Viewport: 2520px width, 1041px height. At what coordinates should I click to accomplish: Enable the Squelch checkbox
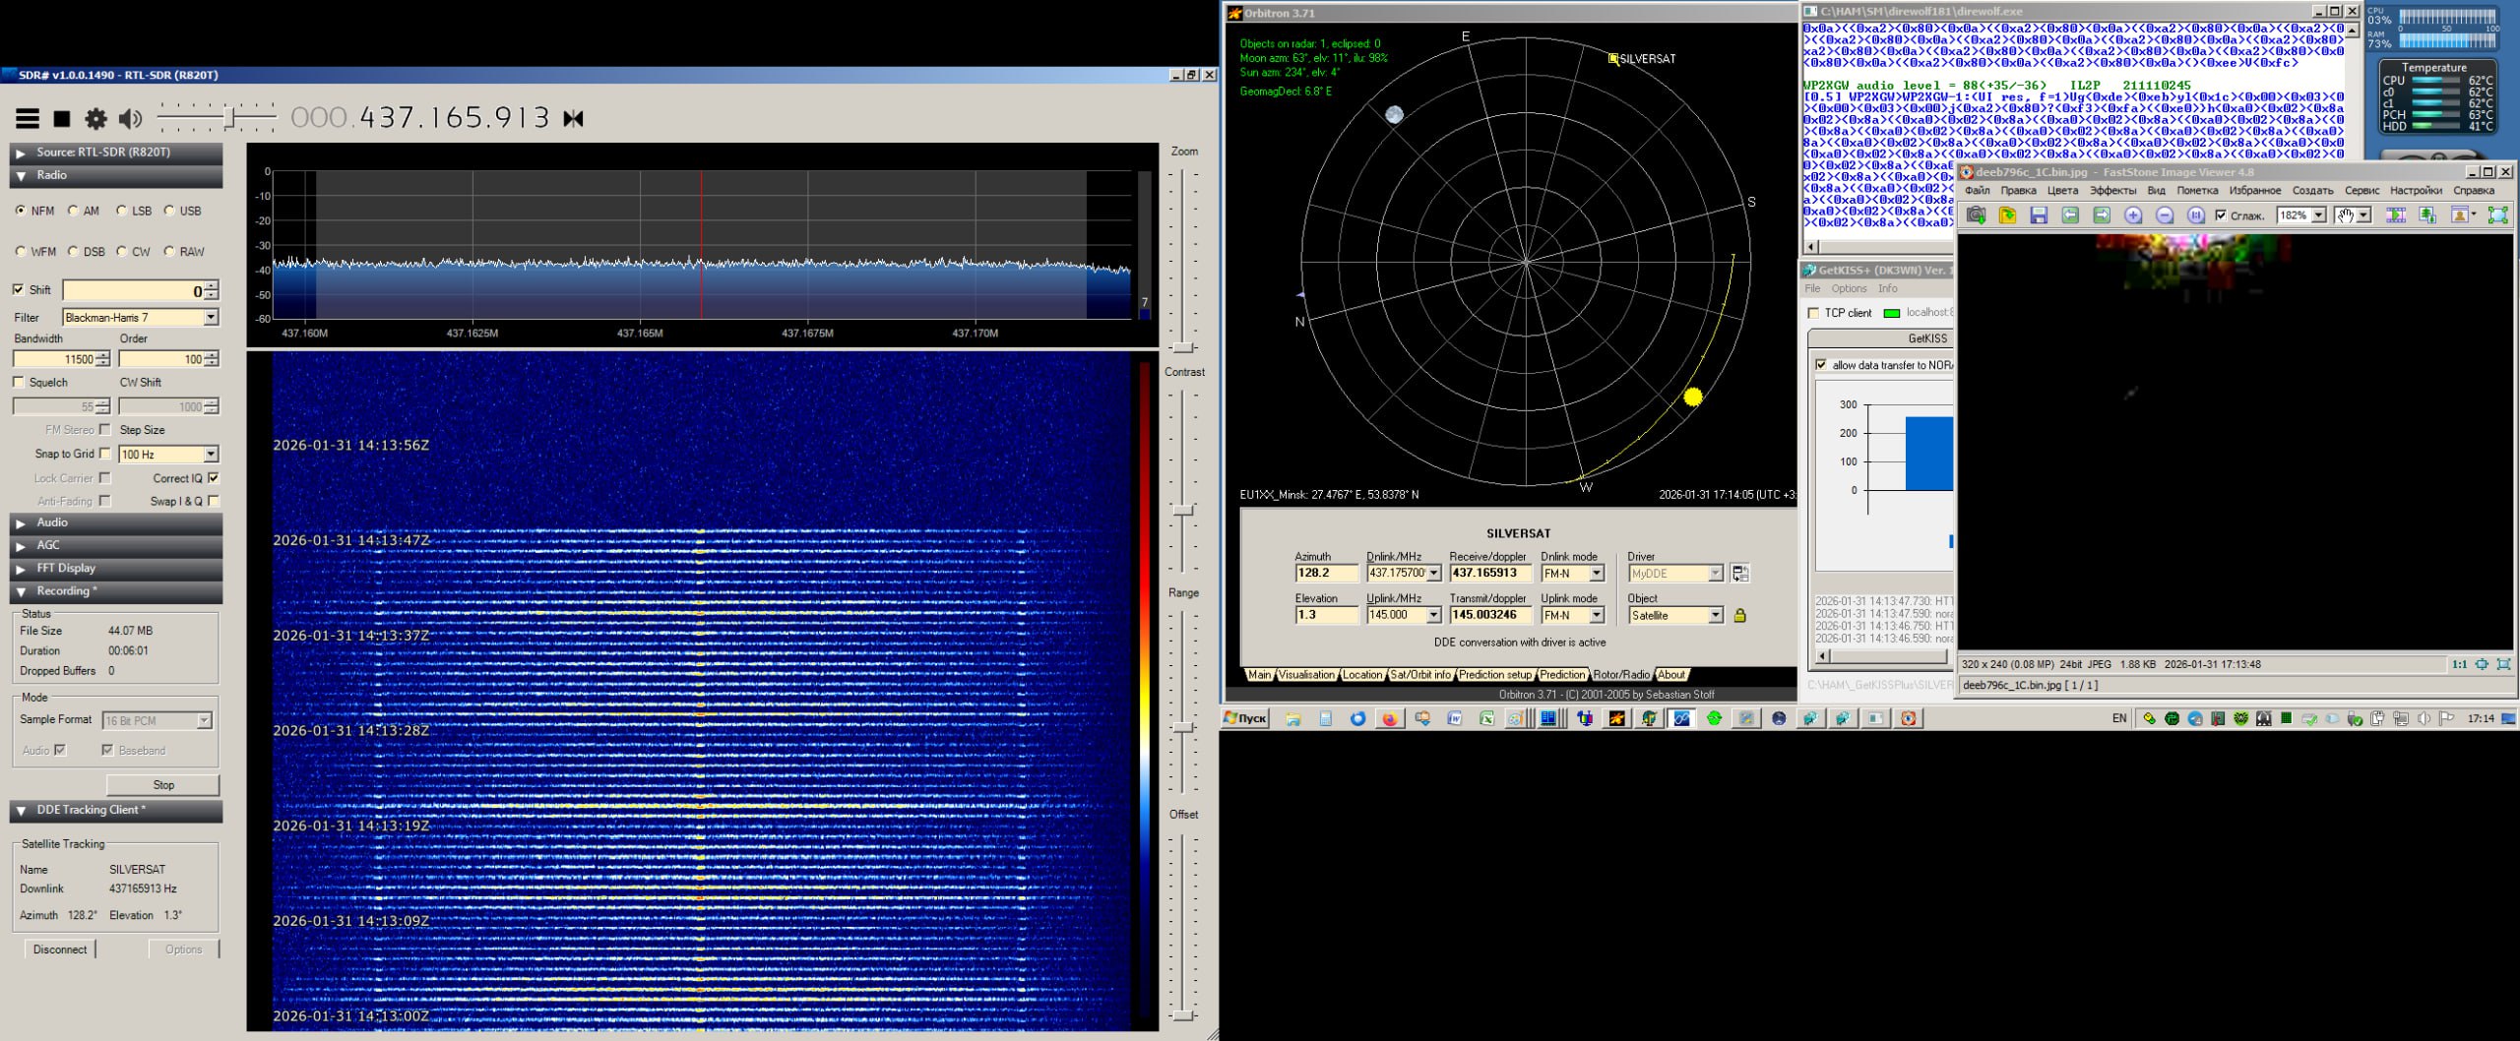click(19, 382)
